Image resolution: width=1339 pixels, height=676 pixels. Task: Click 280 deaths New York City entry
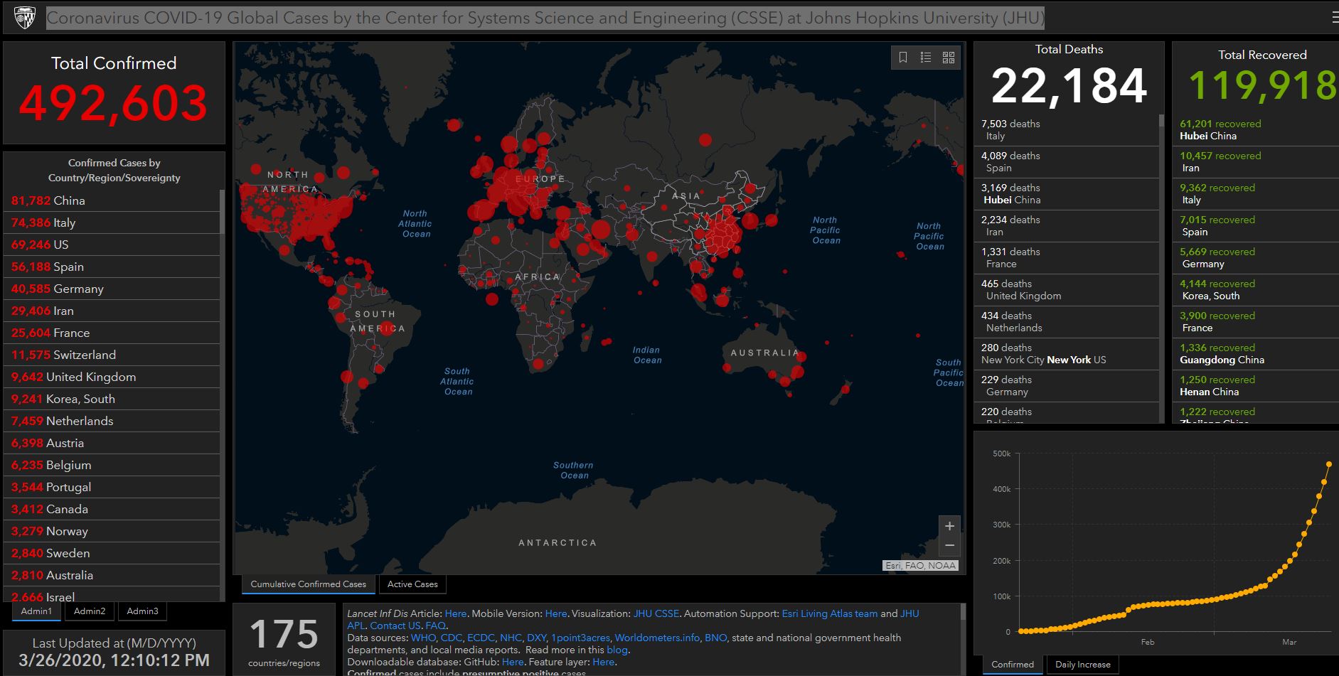point(1065,353)
